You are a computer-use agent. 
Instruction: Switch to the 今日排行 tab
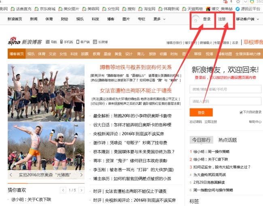201,140
